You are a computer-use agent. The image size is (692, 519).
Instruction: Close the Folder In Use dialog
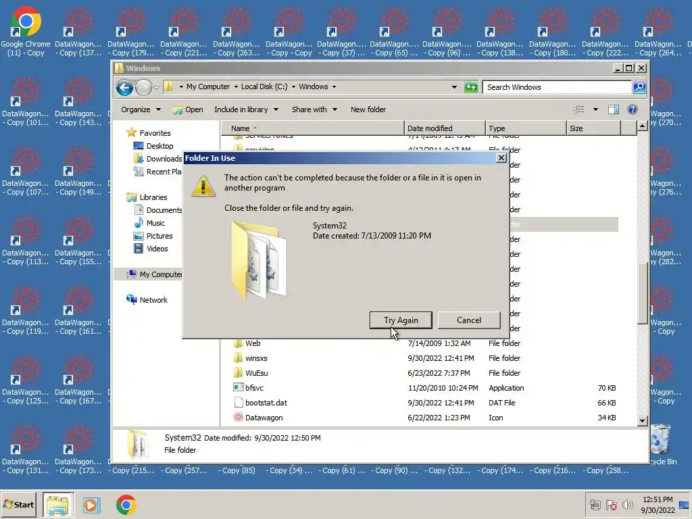(x=501, y=158)
